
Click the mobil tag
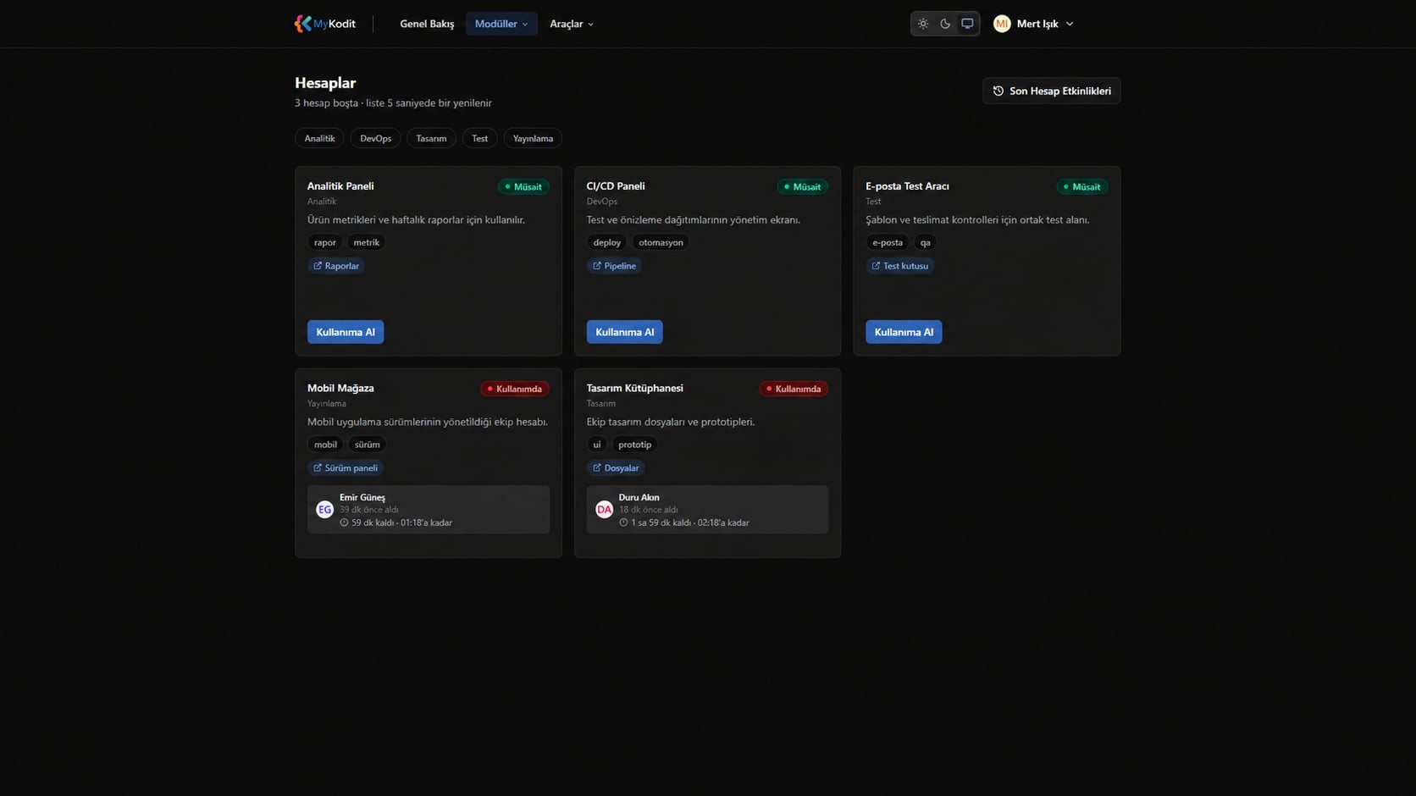click(325, 445)
